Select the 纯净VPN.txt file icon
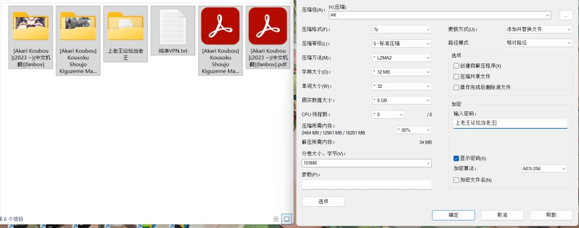The width and height of the screenshot is (579, 228). point(173,27)
